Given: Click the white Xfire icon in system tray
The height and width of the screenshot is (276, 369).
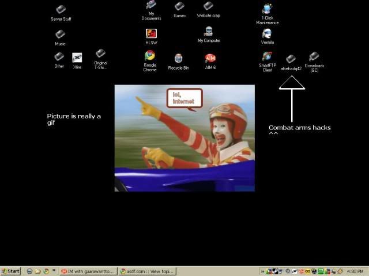Looking at the screenshot, I should coord(295,271).
